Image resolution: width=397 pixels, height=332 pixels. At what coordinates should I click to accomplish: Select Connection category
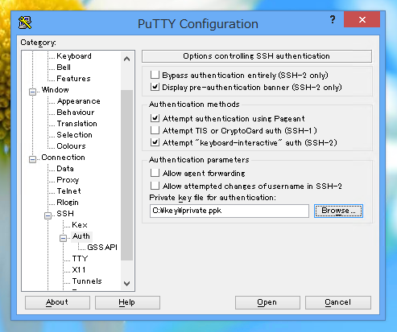(x=64, y=158)
